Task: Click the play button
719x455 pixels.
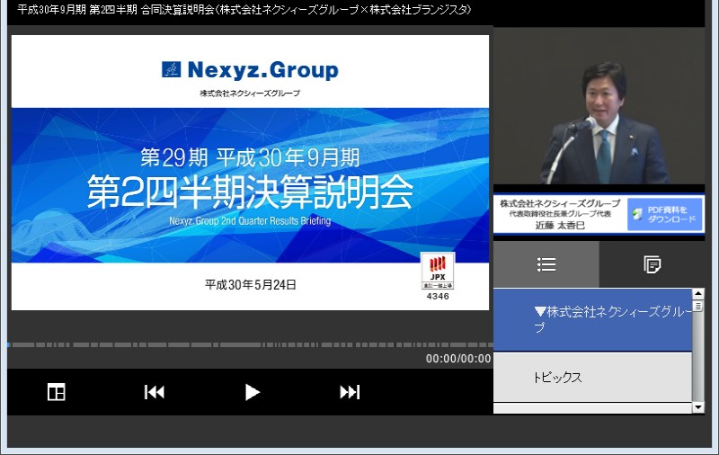Action: (252, 392)
